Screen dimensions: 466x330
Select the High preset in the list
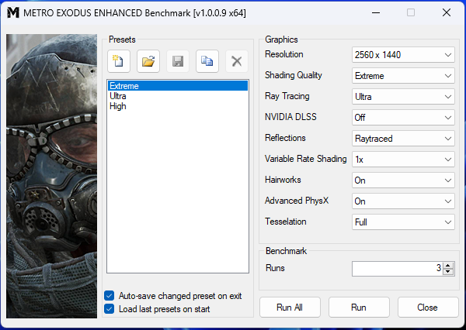tap(178, 106)
